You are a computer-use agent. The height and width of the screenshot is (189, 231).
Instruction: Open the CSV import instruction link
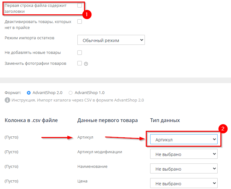click(77, 100)
